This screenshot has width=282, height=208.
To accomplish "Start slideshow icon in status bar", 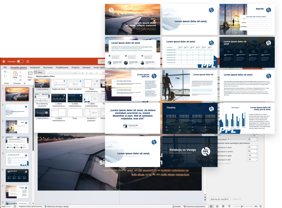I will point(229,206).
